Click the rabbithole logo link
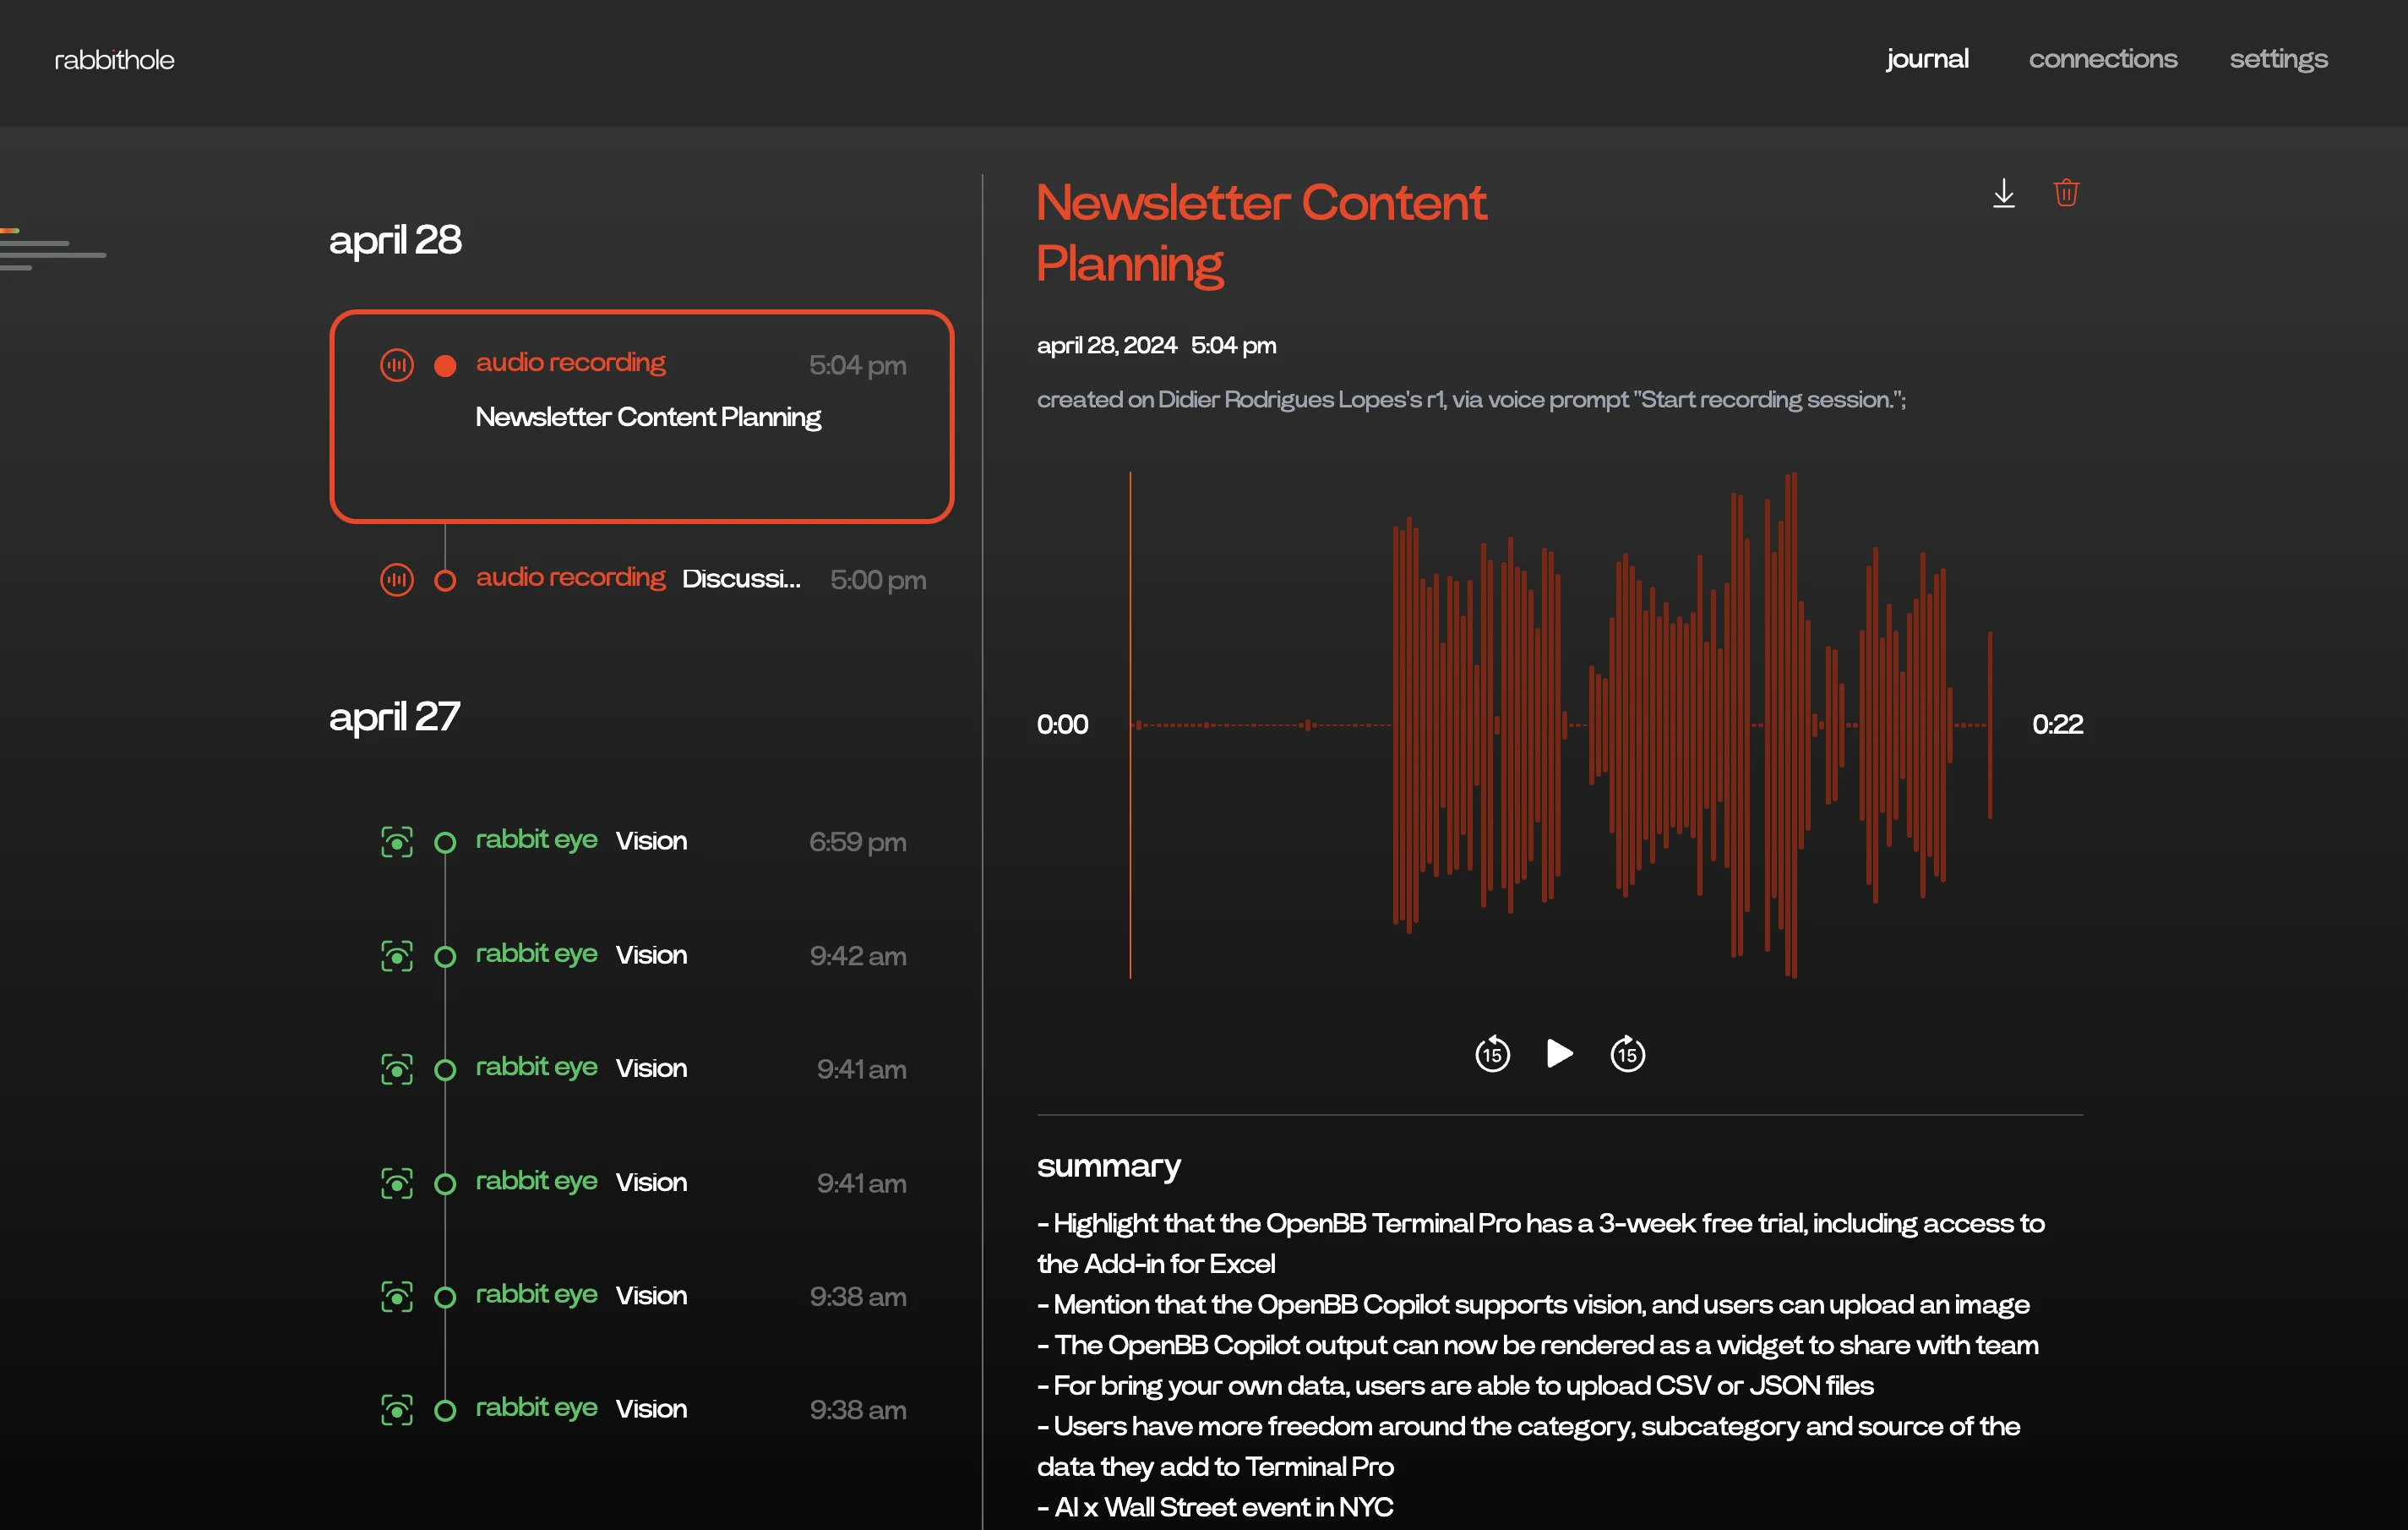The image size is (2408, 1530). coord(114,60)
